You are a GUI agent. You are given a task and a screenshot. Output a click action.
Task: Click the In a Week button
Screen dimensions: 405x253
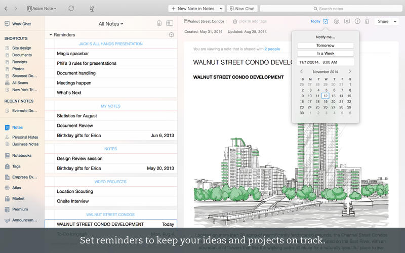[x=325, y=53]
